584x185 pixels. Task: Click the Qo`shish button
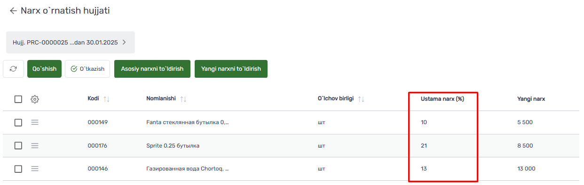pyautogui.click(x=44, y=69)
